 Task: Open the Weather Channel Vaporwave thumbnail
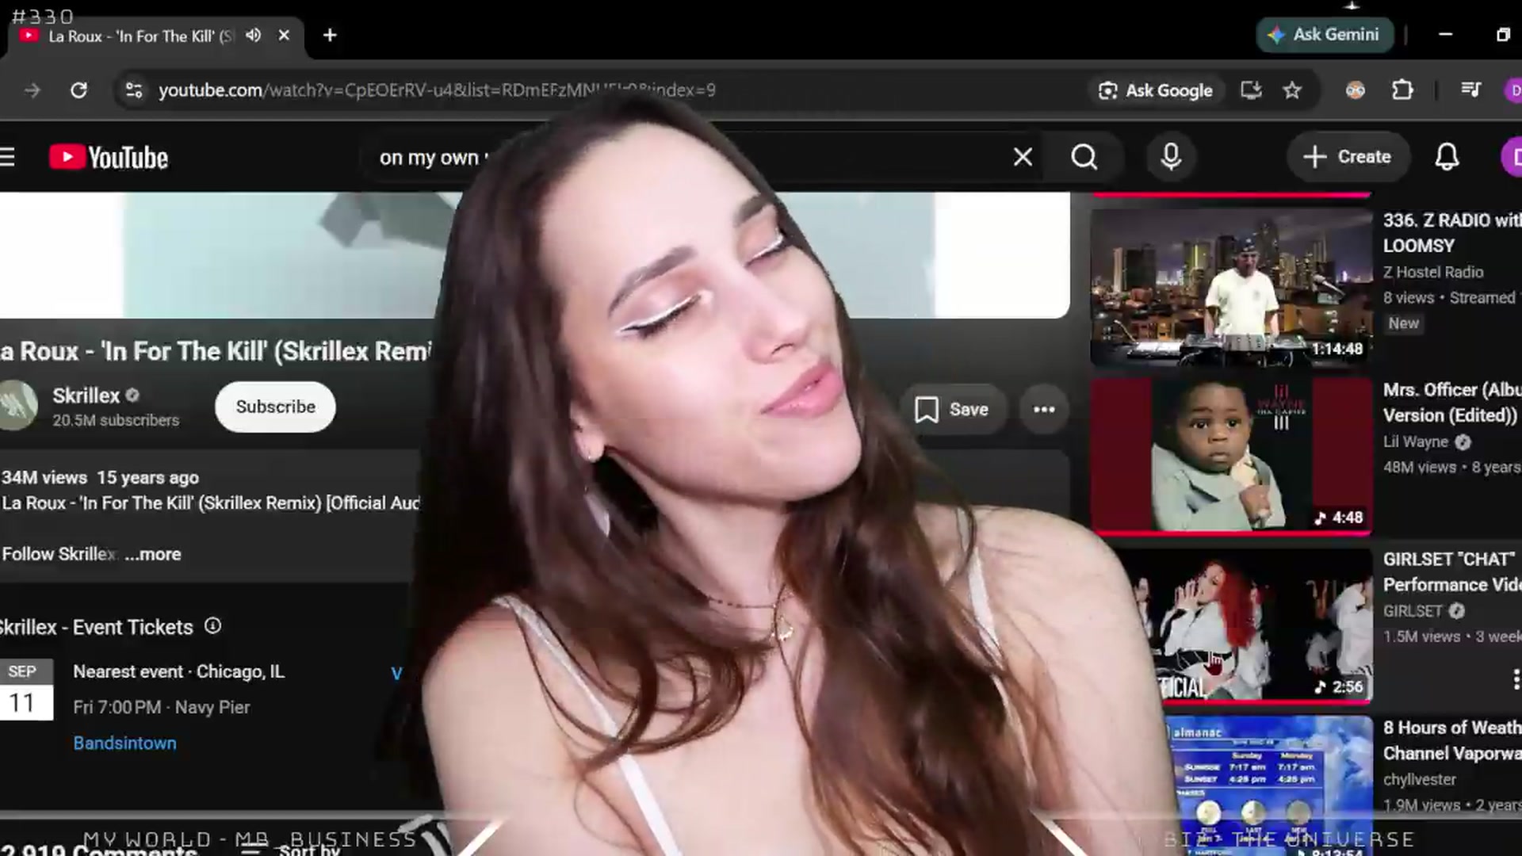[x=1268, y=785]
